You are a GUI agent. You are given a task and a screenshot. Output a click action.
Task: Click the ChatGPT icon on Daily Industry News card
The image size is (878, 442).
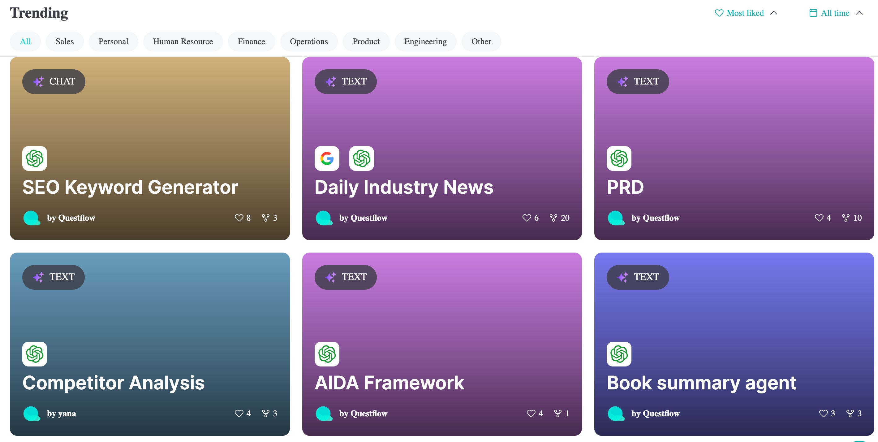(x=362, y=158)
